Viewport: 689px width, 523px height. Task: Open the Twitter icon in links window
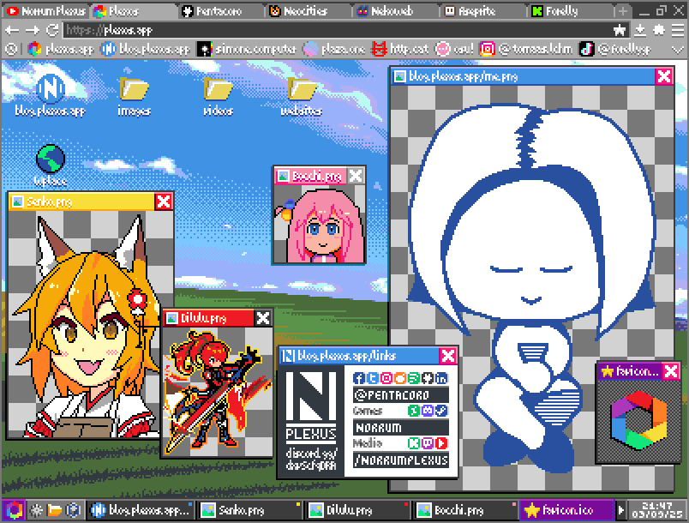coord(373,378)
